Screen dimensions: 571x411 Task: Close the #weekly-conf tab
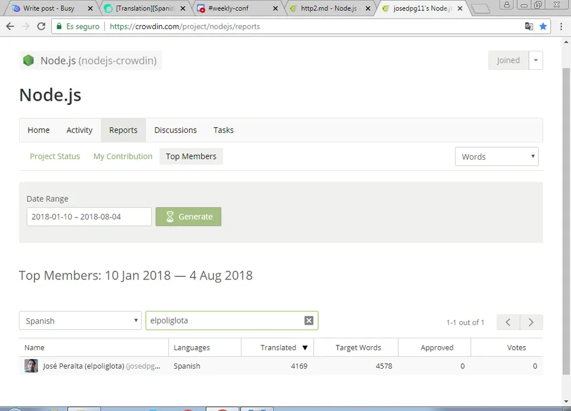click(275, 8)
